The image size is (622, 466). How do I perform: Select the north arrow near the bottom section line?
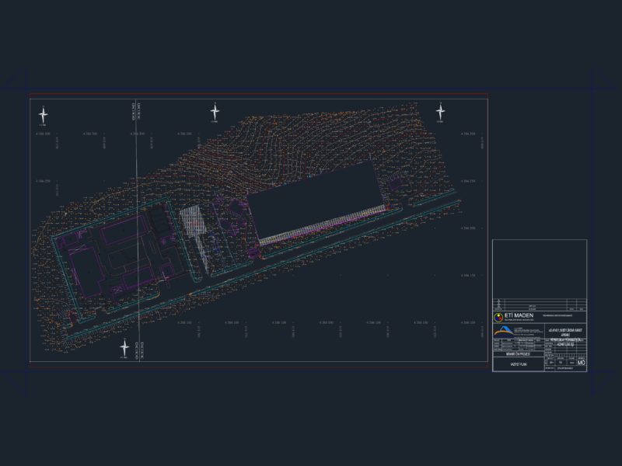[124, 348]
